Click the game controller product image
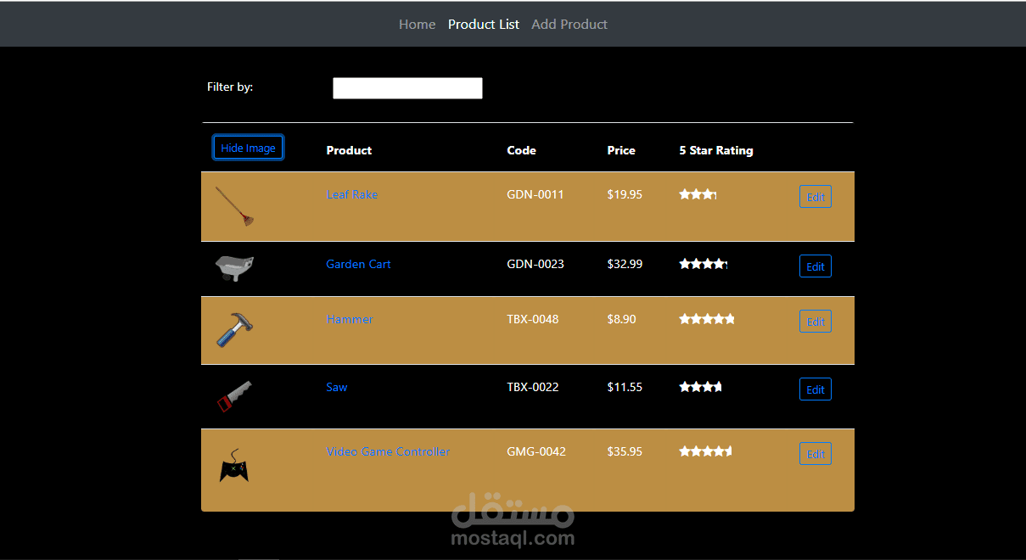The width and height of the screenshot is (1026, 560). click(x=234, y=466)
